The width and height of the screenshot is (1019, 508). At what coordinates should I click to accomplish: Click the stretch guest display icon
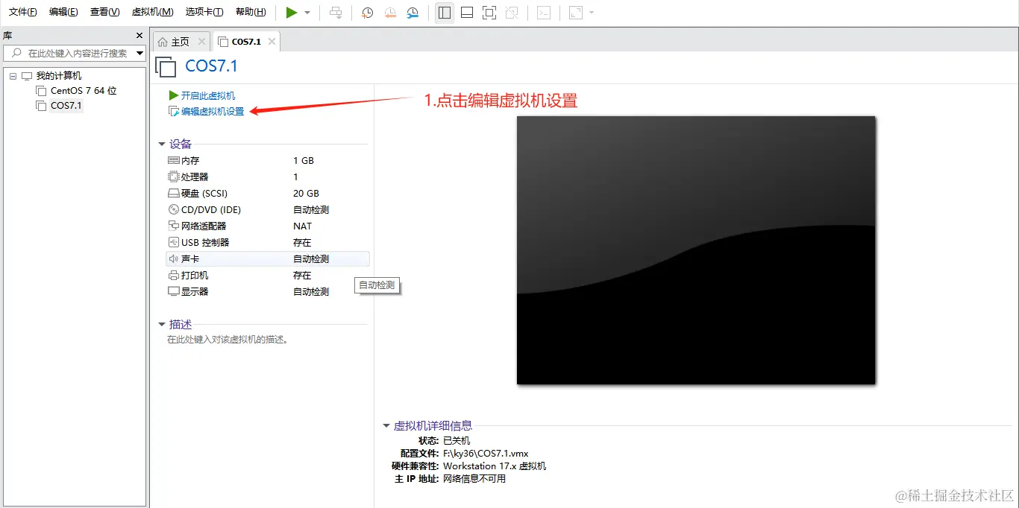(x=575, y=13)
